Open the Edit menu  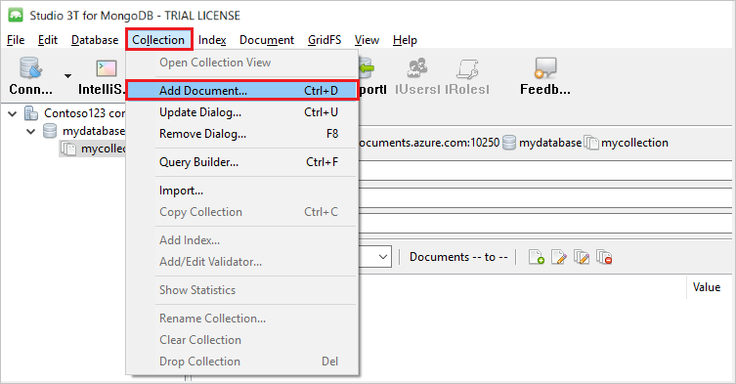[x=48, y=40]
